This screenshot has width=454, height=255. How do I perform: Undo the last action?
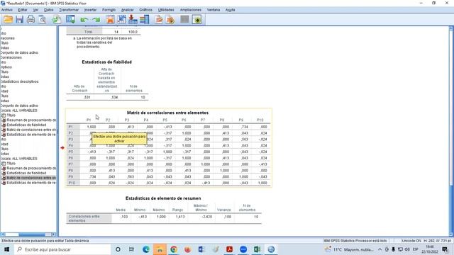click(x=84, y=19)
